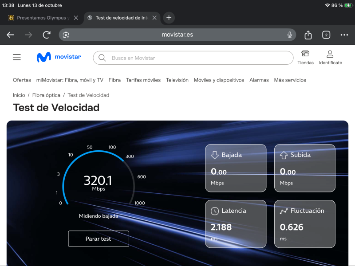The image size is (355, 266).
Task: Close the Presentamos Olympus tab
Action: pos(76,18)
